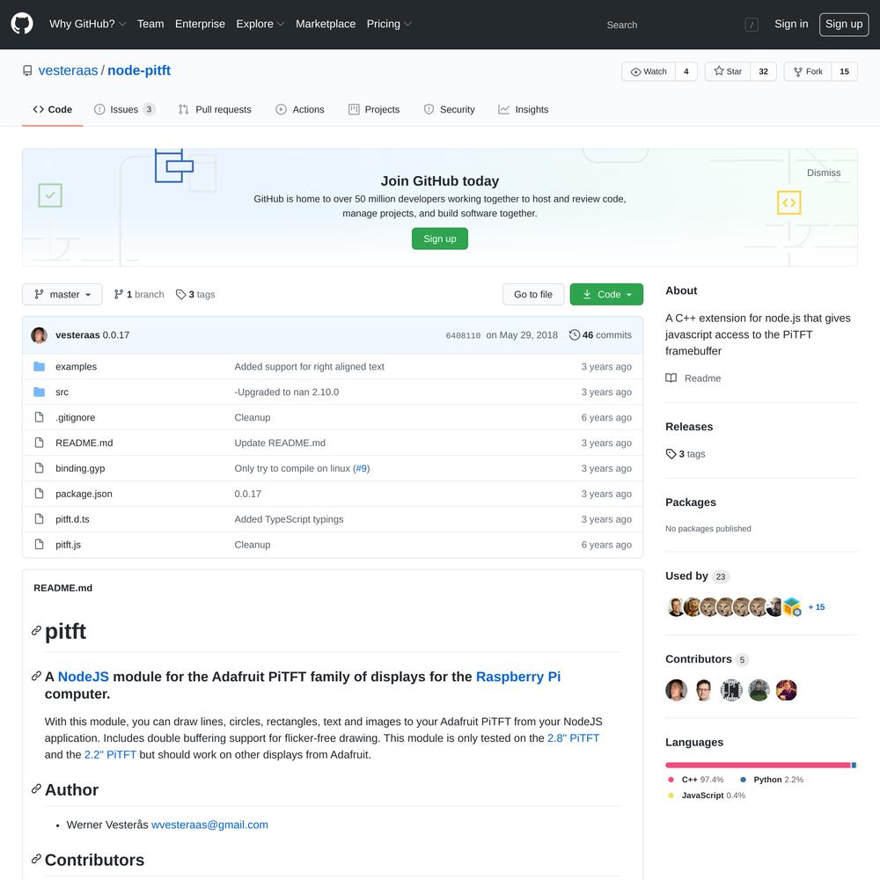Switch to the Insights tab

pos(524,109)
